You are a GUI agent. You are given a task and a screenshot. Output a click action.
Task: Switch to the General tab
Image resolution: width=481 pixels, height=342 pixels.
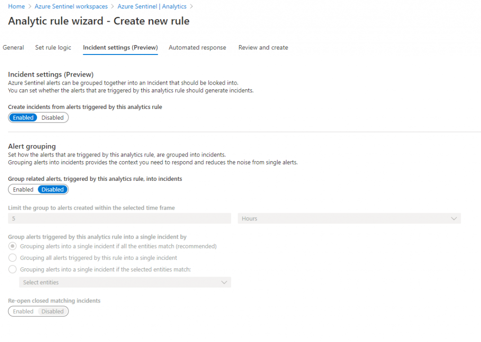tap(13, 47)
